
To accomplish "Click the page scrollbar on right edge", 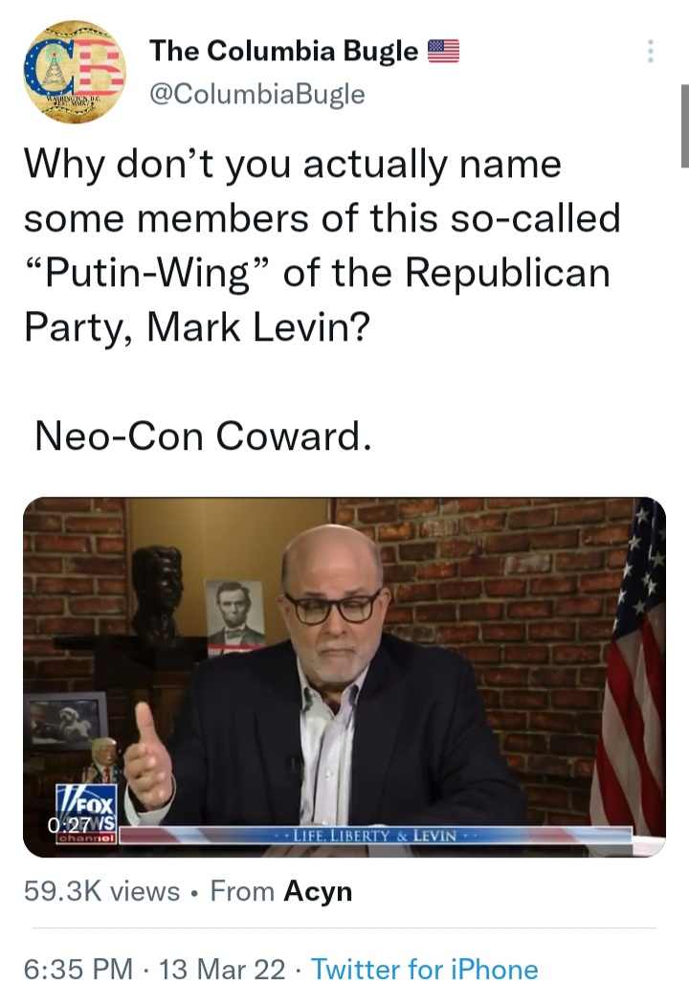I will (684, 125).
